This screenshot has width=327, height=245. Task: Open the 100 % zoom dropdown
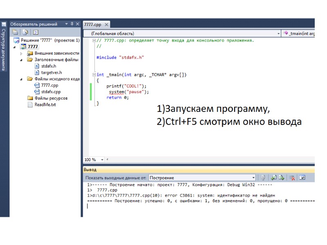(x=102, y=160)
